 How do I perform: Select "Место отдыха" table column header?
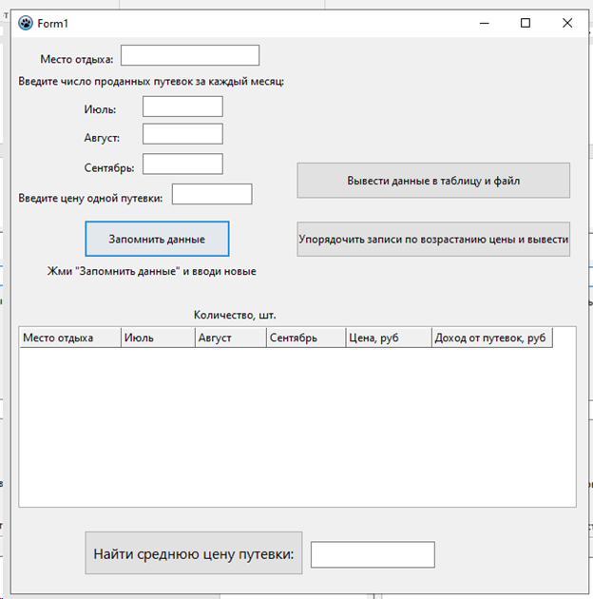pos(70,338)
